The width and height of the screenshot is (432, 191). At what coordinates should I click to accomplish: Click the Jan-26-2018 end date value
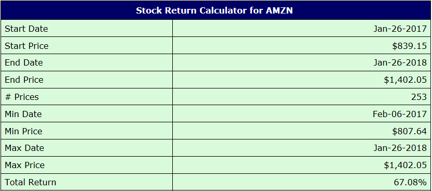400,62
